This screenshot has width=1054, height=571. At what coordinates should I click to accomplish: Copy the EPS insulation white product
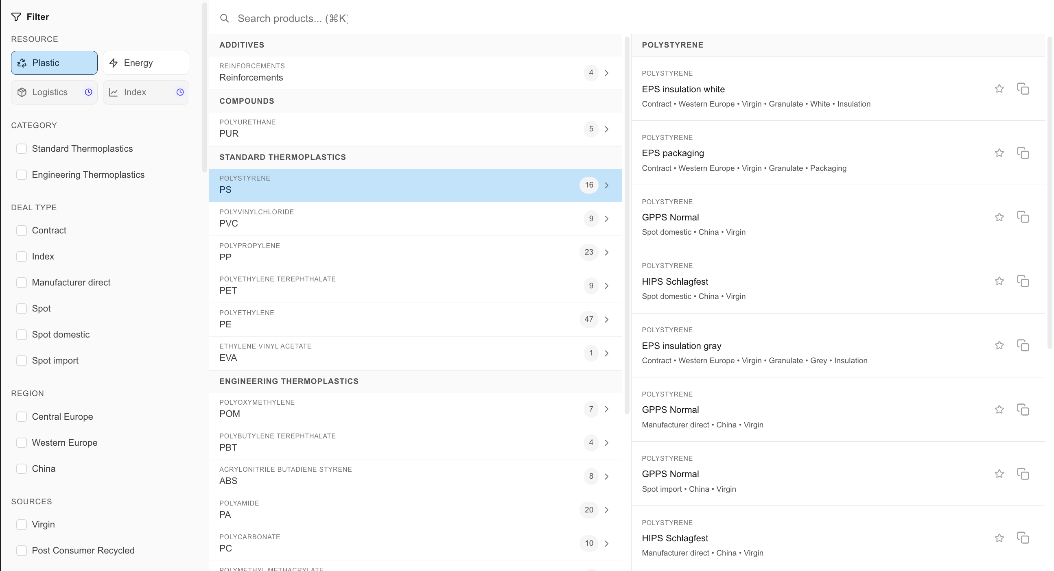pyautogui.click(x=1023, y=89)
